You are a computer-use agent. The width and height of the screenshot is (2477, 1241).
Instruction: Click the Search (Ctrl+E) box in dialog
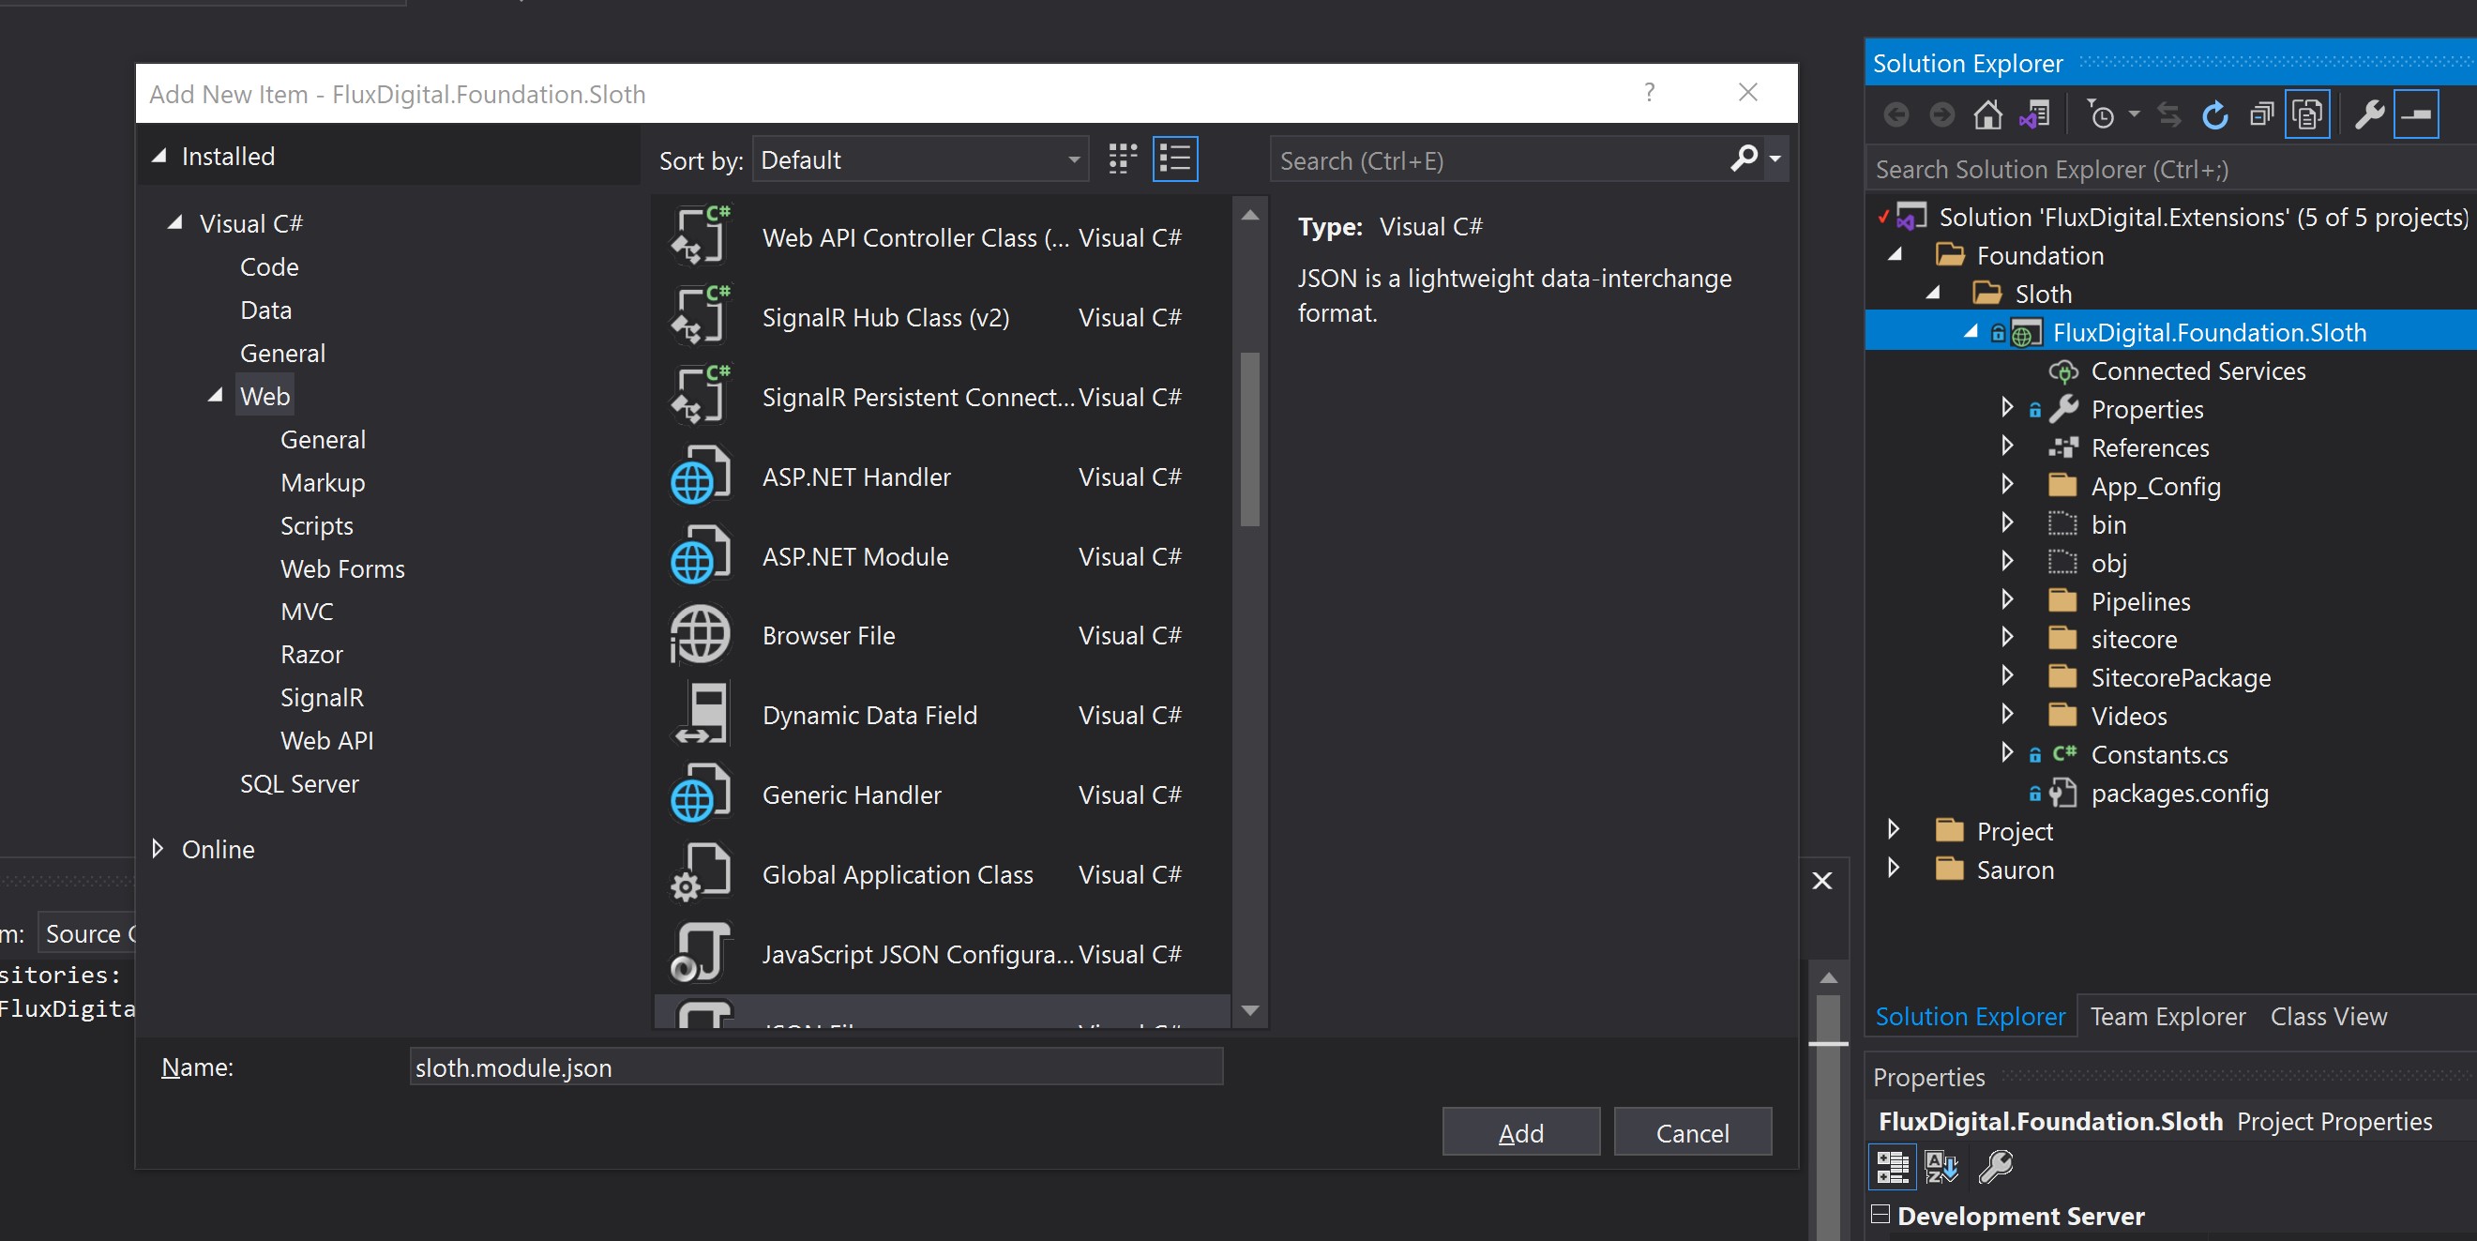1500,159
